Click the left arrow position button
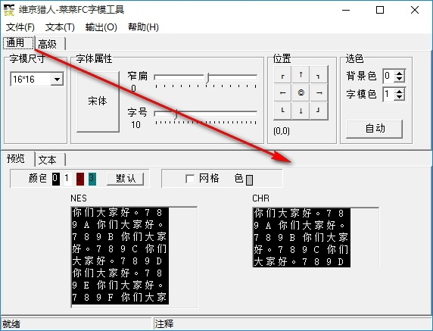Viewport: 433px width, 331px height. [282, 93]
